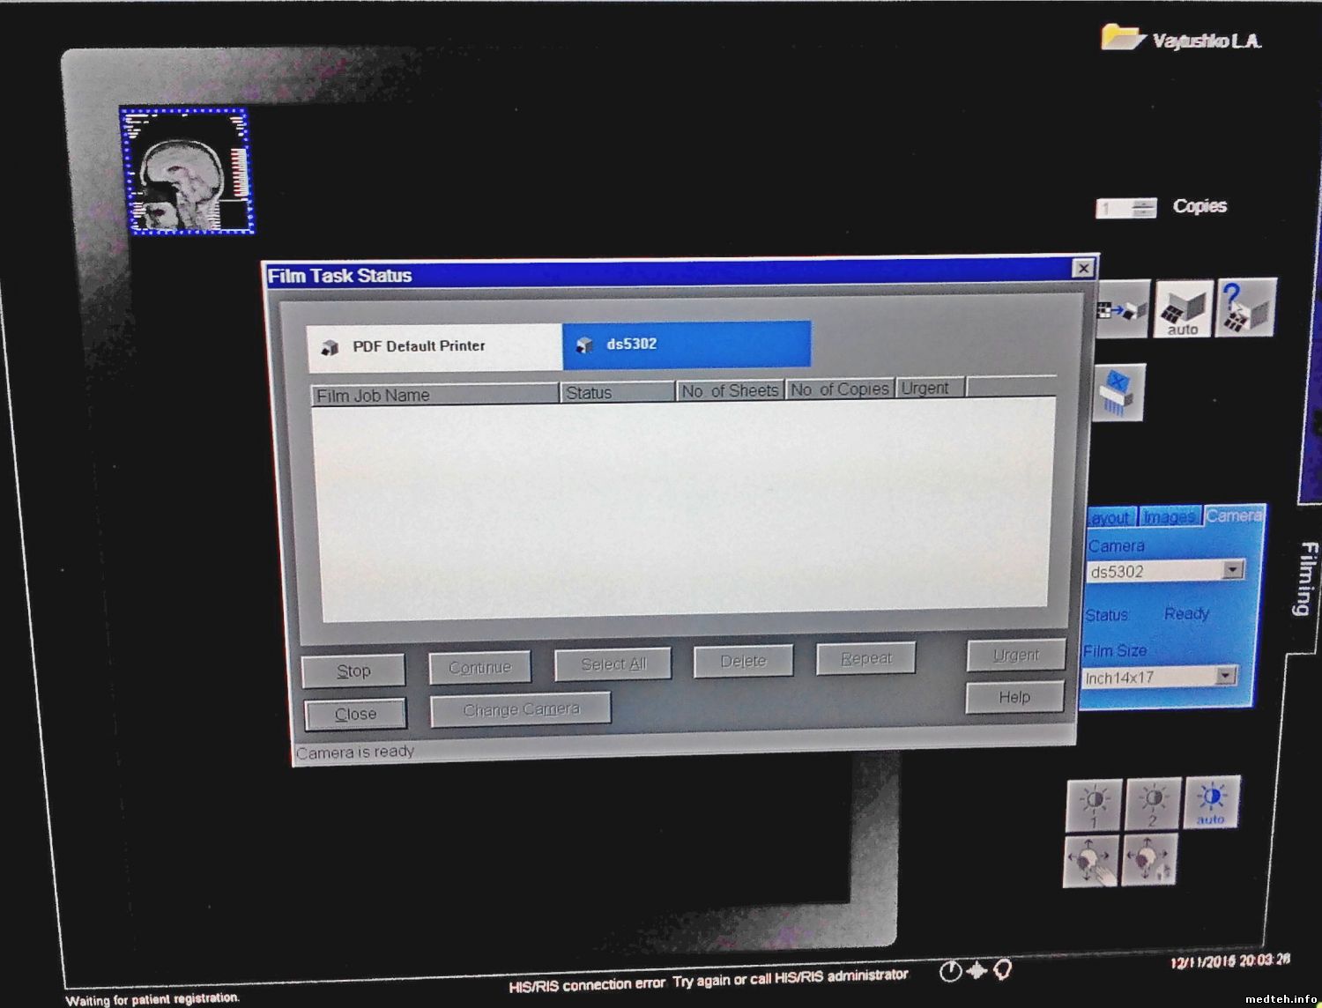Screen dimensions: 1322x1008
Task: Expand the Camera ds5302 dropdown
Action: pyautogui.click(x=1233, y=570)
